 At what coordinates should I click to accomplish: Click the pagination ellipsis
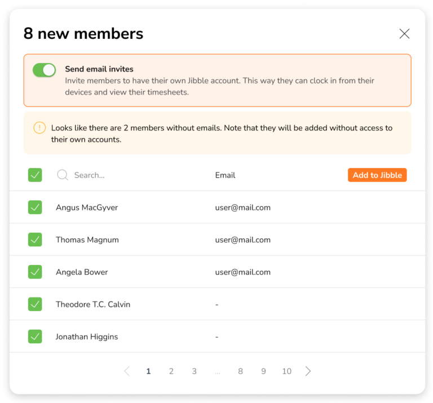coord(217,373)
